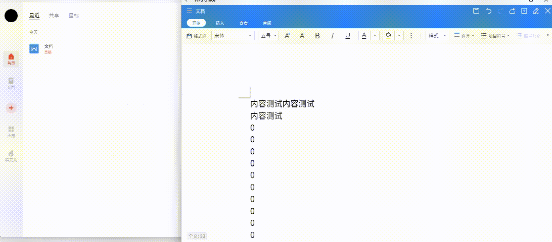Open the page view icon showing 1
This screenshot has width=552, height=242.
[x=524, y=11]
